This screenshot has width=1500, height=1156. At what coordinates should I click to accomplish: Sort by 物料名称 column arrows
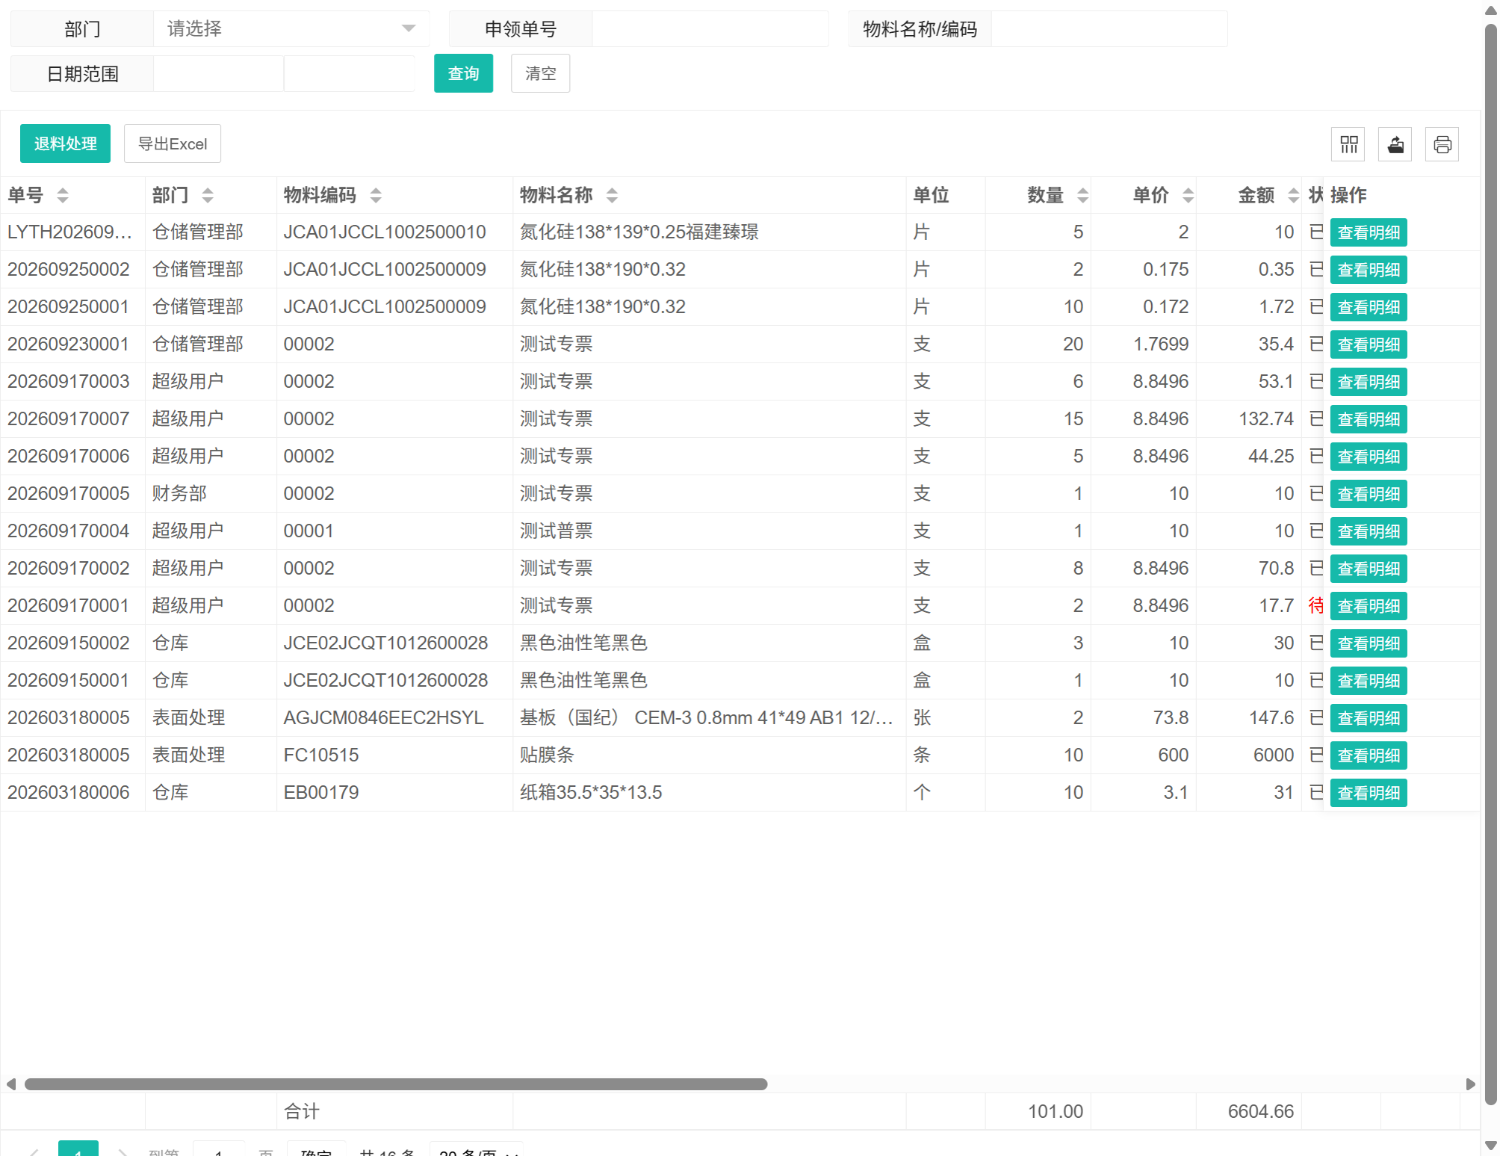click(x=612, y=196)
